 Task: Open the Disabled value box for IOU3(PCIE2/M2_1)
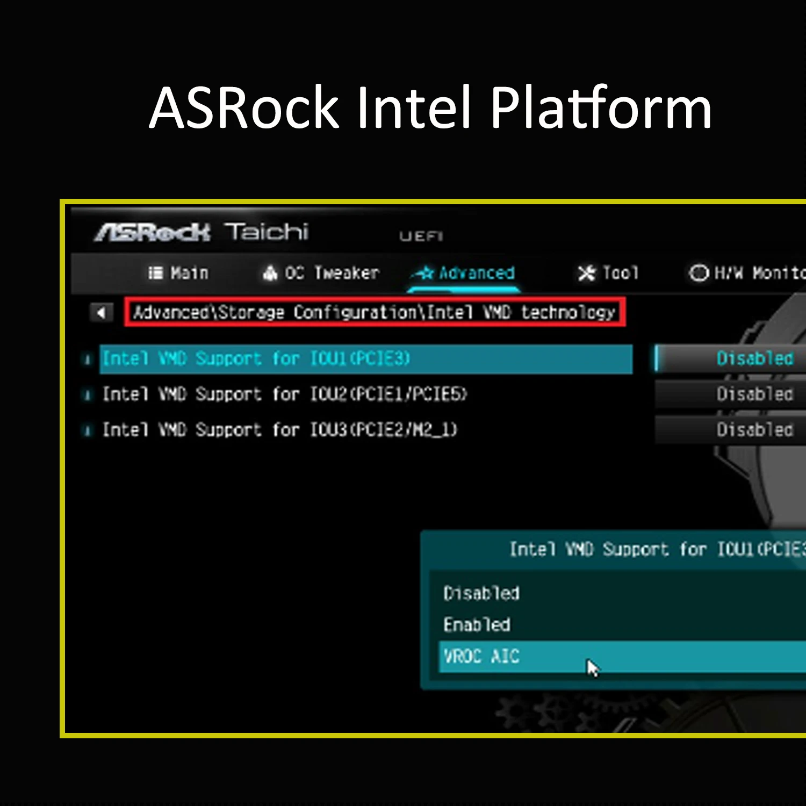point(730,429)
